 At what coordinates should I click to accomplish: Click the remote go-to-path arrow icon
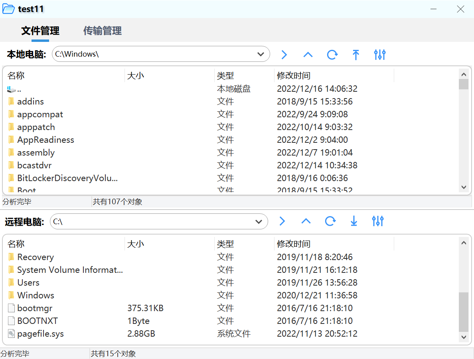point(282,221)
